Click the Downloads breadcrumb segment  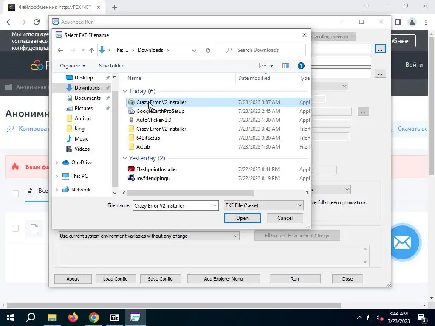150,50
